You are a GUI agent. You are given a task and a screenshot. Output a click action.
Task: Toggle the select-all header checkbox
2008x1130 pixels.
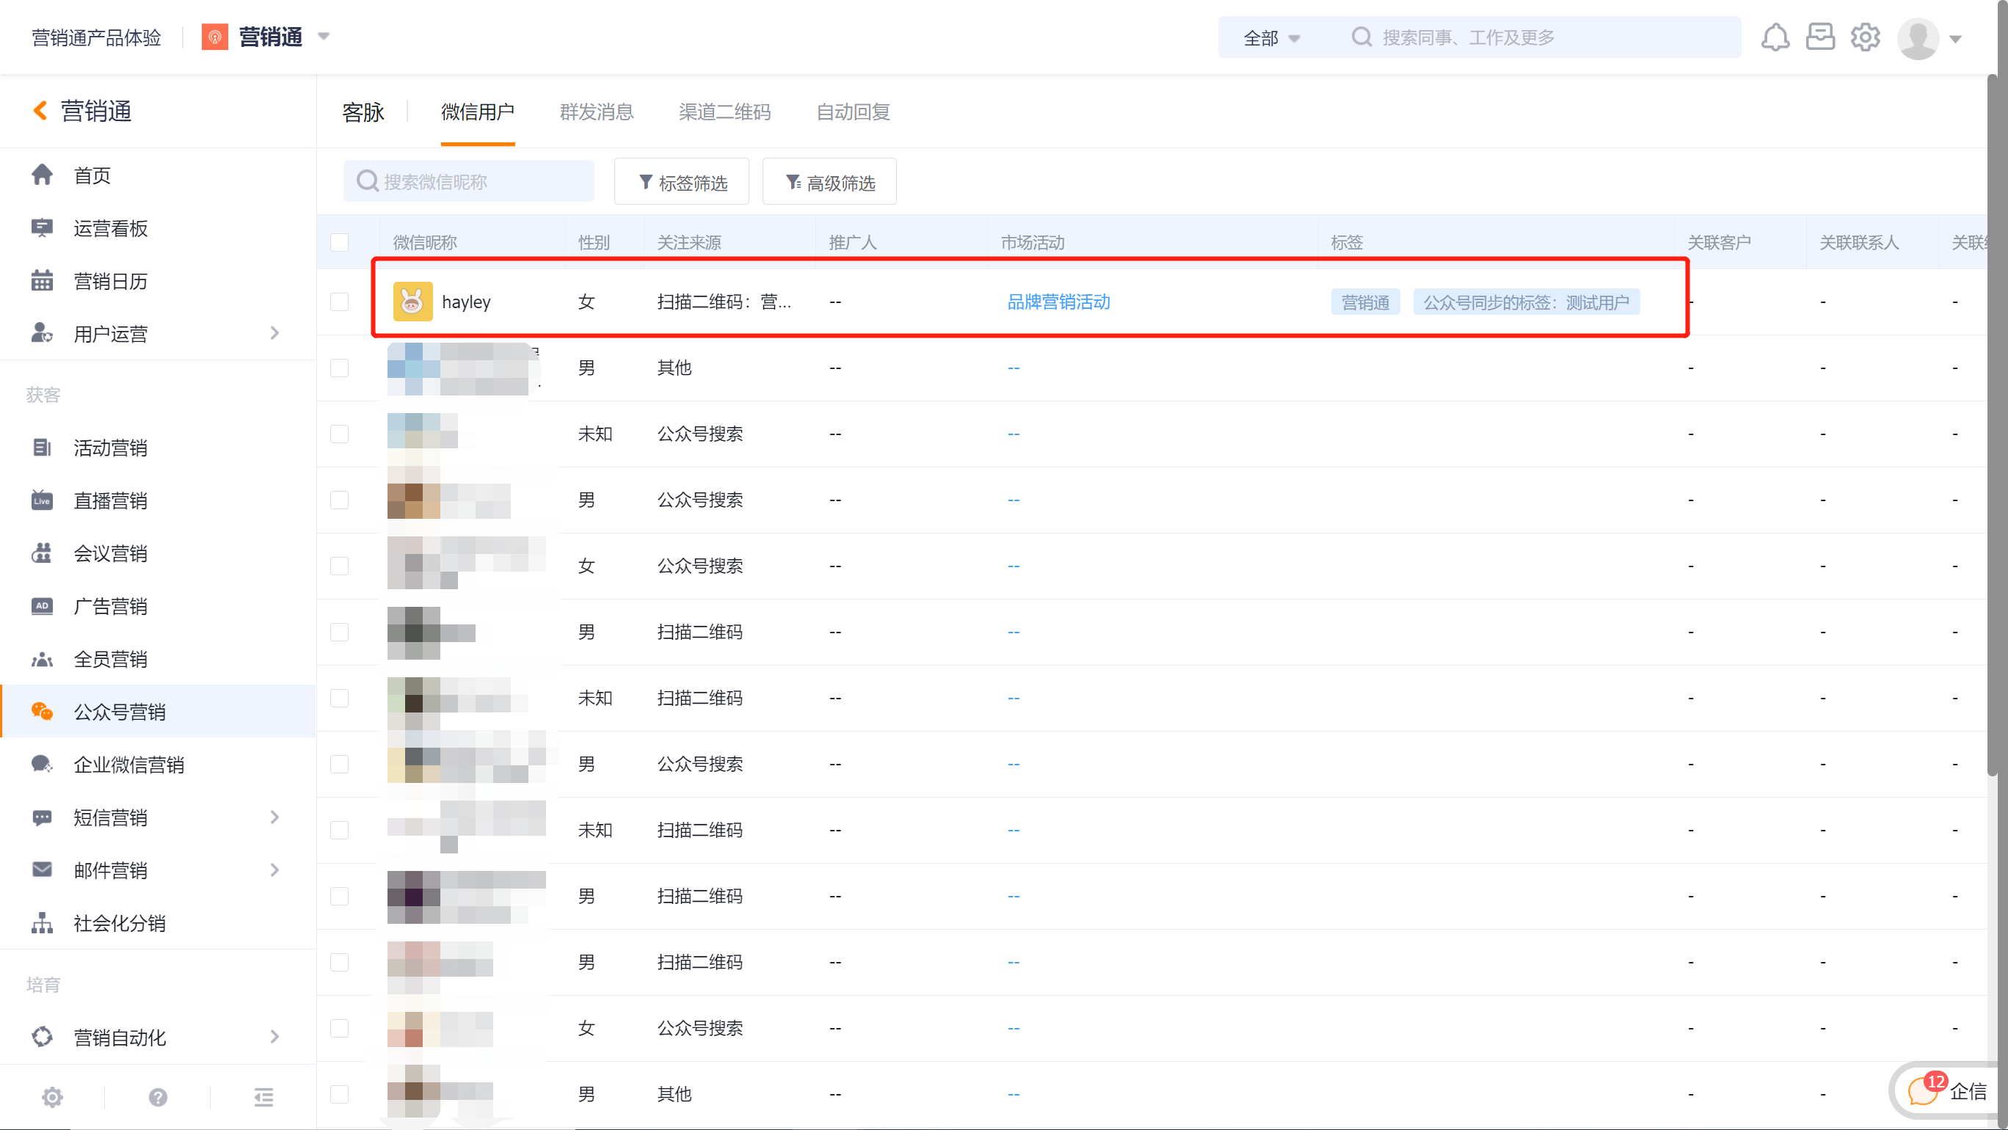(x=339, y=242)
